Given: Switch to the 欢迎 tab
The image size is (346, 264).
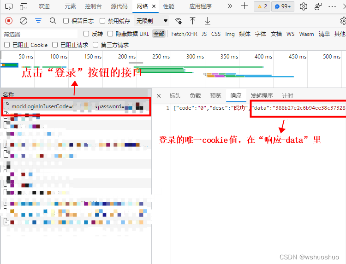Looking at the screenshot, I should point(44,6).
